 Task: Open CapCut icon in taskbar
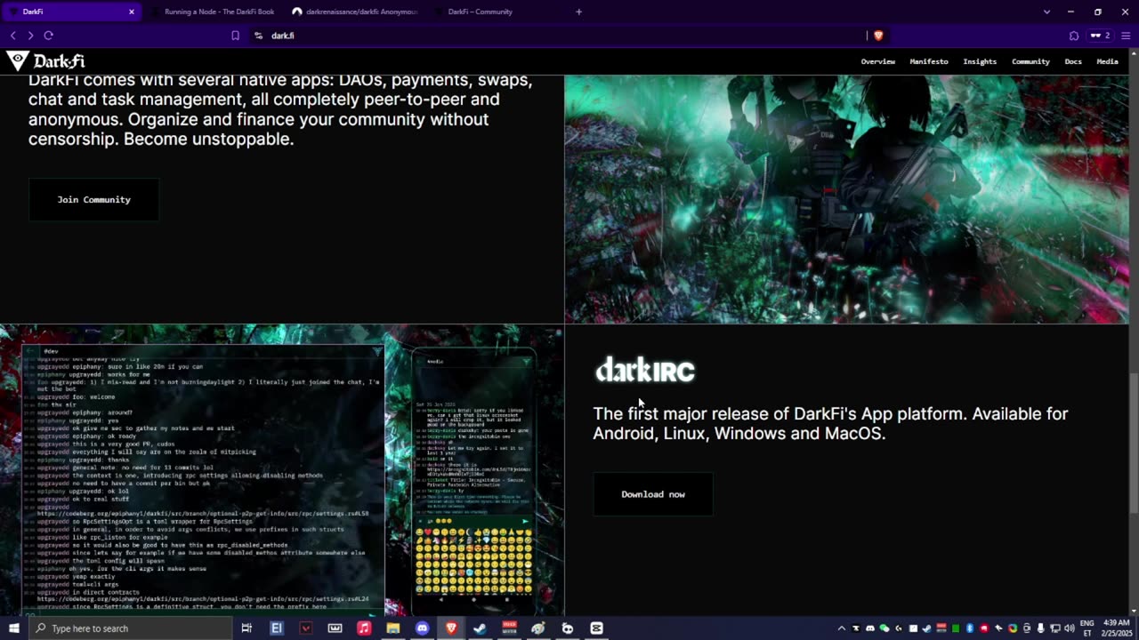596,628
